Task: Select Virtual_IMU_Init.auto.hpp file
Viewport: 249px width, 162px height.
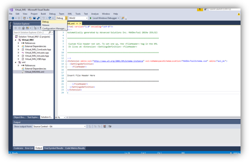Action: (x=37, y=56)
